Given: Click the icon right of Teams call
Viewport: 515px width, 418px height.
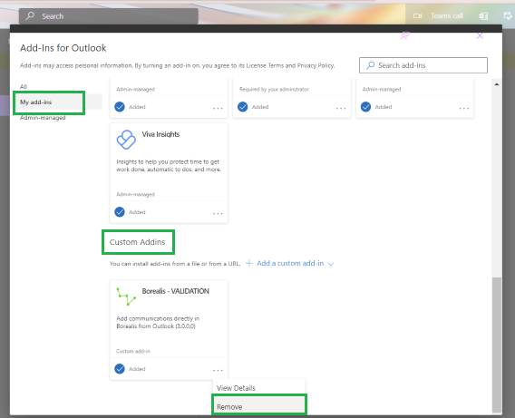Looking at the screenshot, I should point(483,15).
